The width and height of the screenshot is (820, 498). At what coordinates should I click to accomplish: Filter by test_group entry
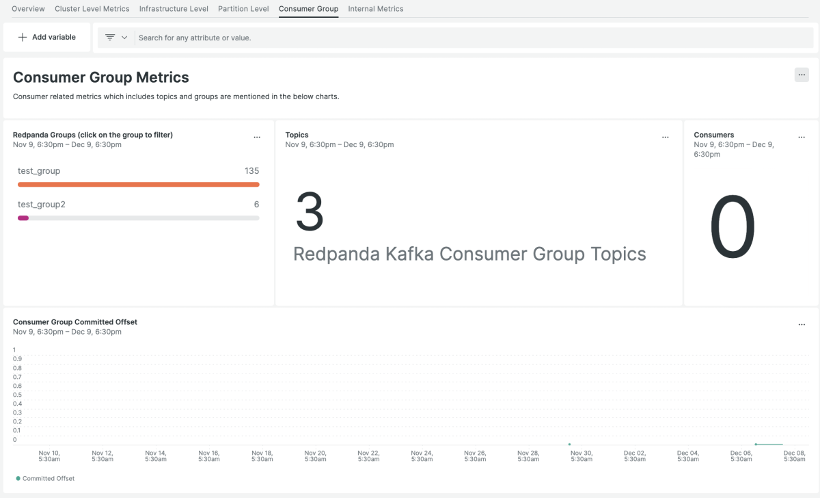click(39, 171)
